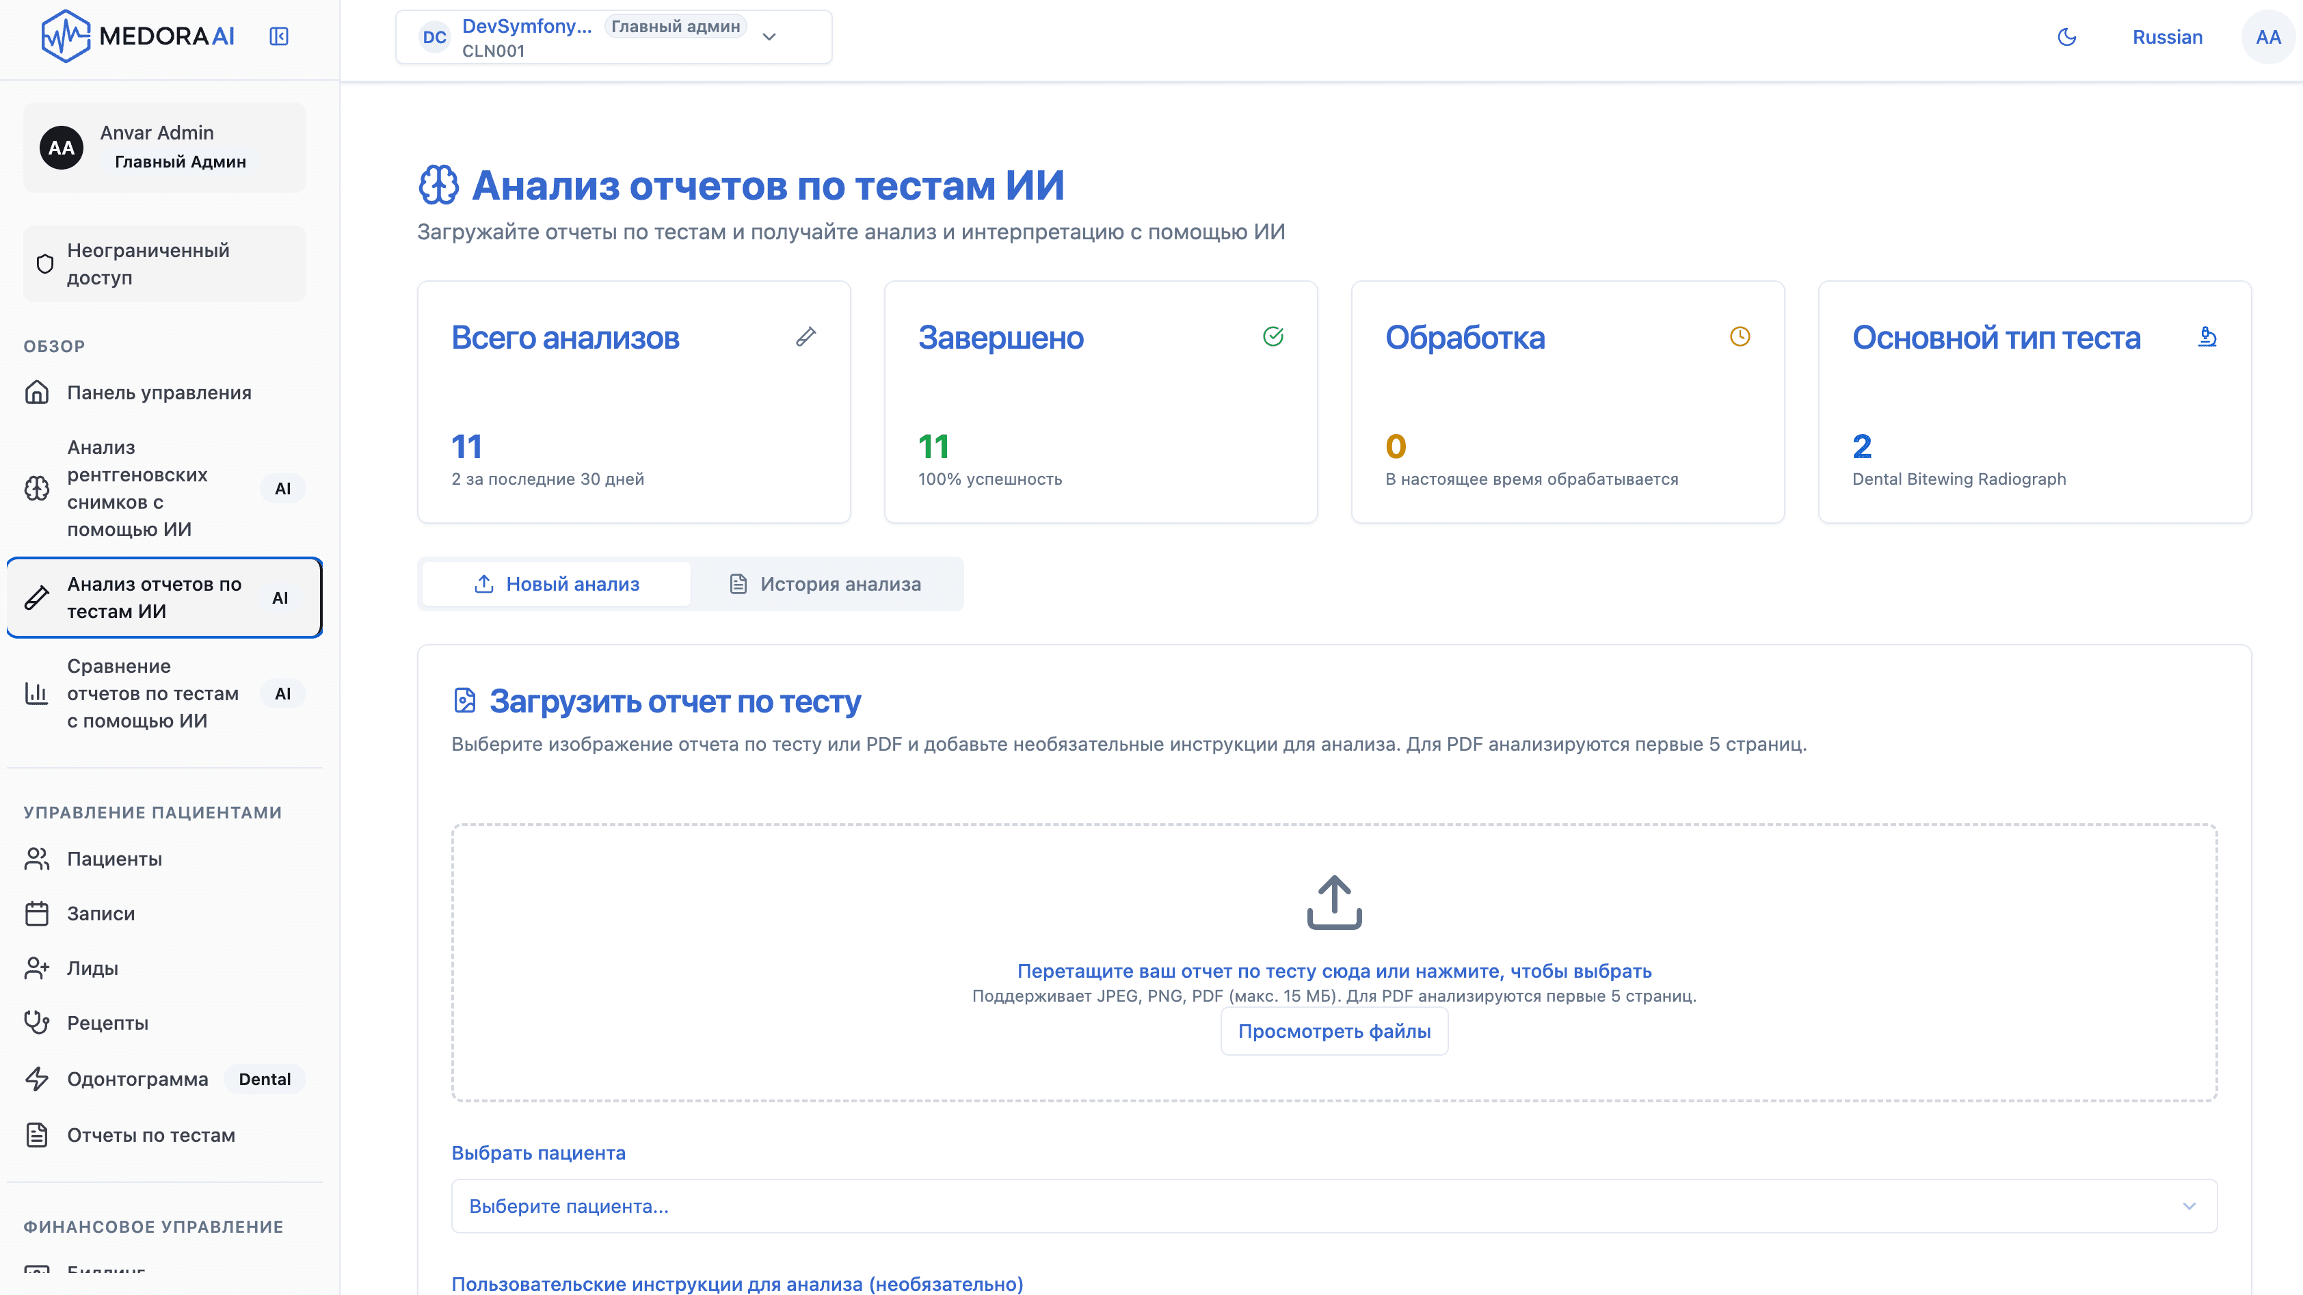2303x1295 pixels.
Task: Click the pencil icon on the Всего анализов card
Action: [806, 337]
